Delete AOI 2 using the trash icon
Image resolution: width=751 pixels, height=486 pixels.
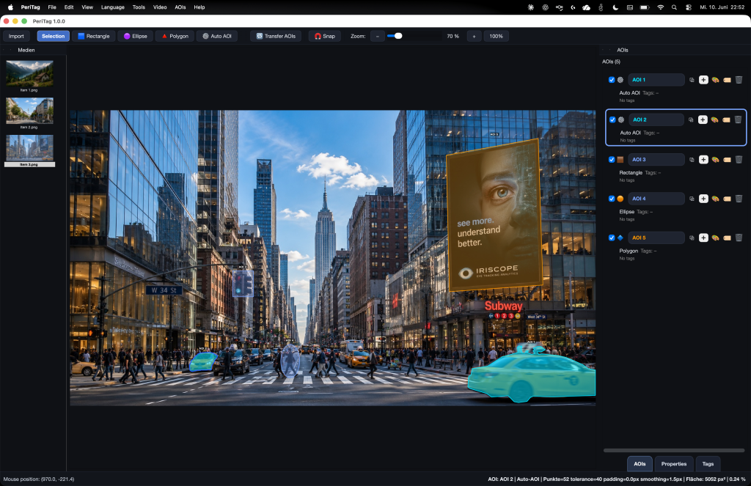[x=738, y=119]
